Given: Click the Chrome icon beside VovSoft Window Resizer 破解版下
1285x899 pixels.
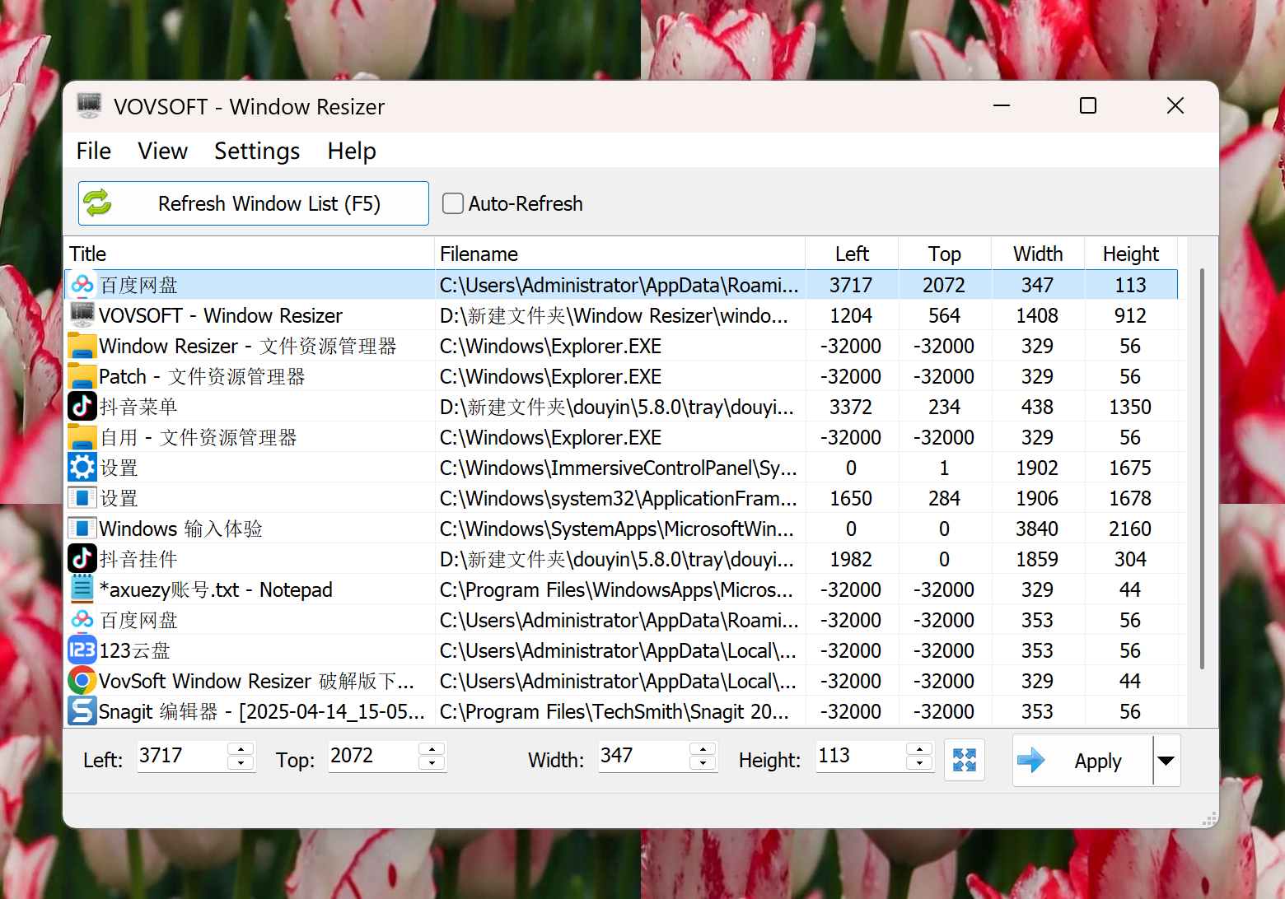Looking at the screenshot, I should click(82, 681).
